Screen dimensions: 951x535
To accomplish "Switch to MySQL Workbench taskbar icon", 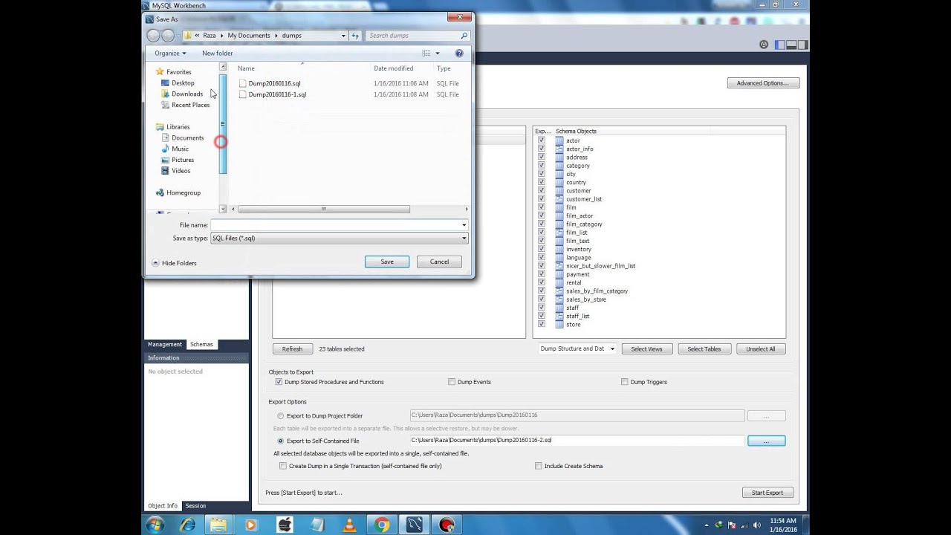I will [x=415, y=525].
